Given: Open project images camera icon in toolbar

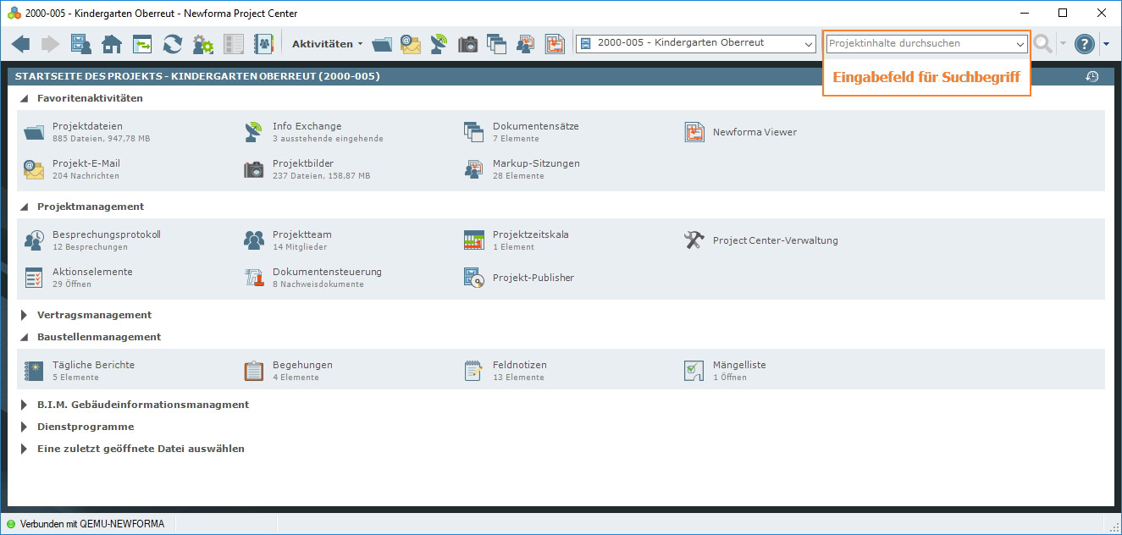Looking at the screenshot, I should 467,44.
